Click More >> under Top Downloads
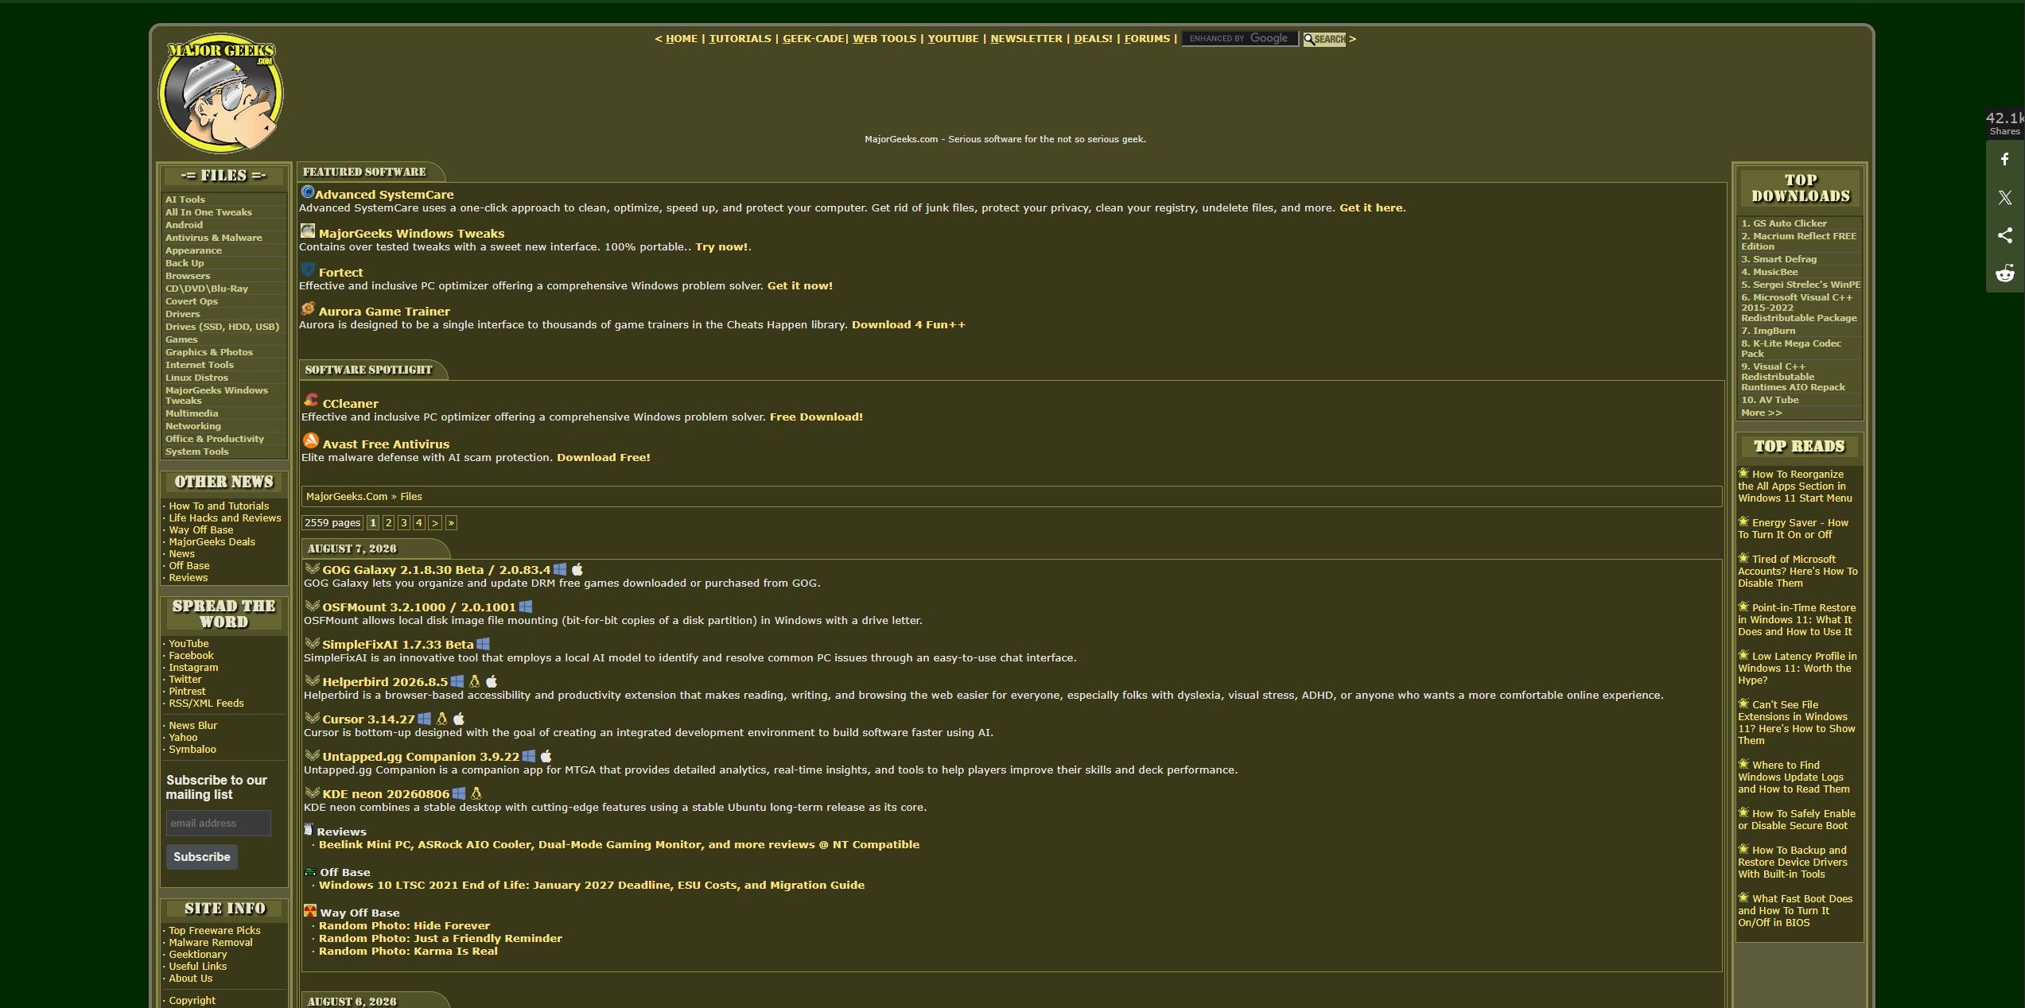 coord(1761,413)
